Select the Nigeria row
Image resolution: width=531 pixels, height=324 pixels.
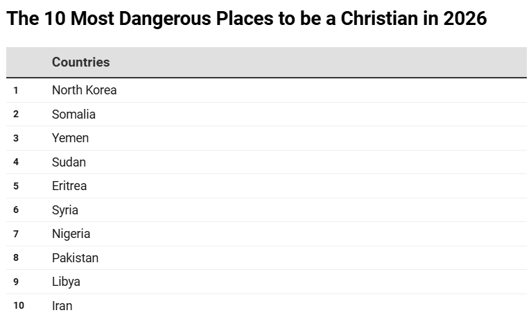click(x=266, y=234)
